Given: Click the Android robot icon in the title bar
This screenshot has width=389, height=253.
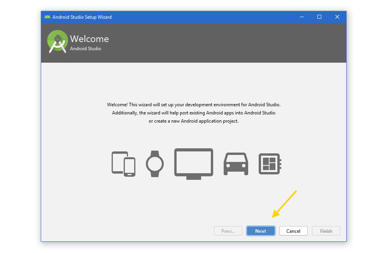Looking at the screenshot, I should tap(47, 17).
